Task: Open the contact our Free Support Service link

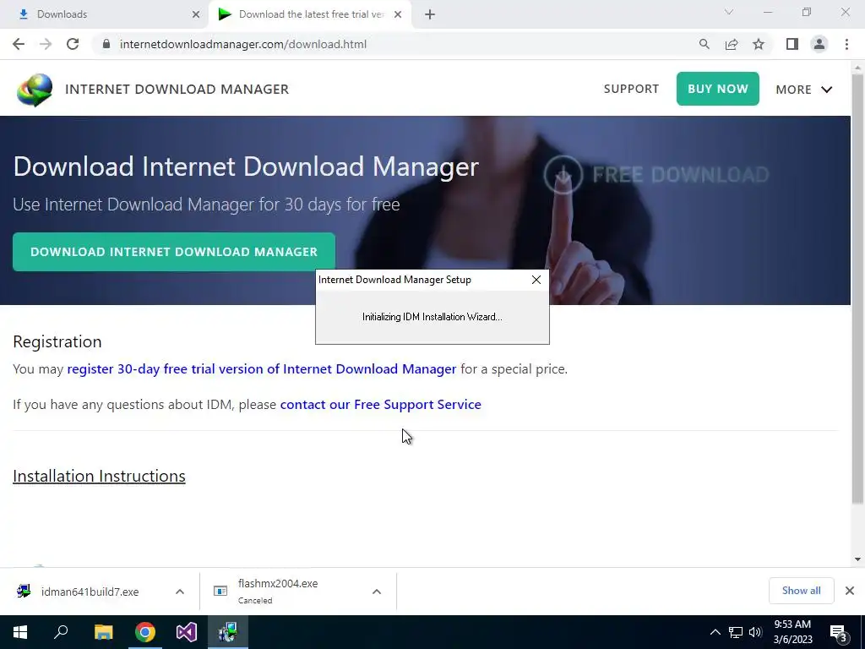Action: click(x=381, y=405)
